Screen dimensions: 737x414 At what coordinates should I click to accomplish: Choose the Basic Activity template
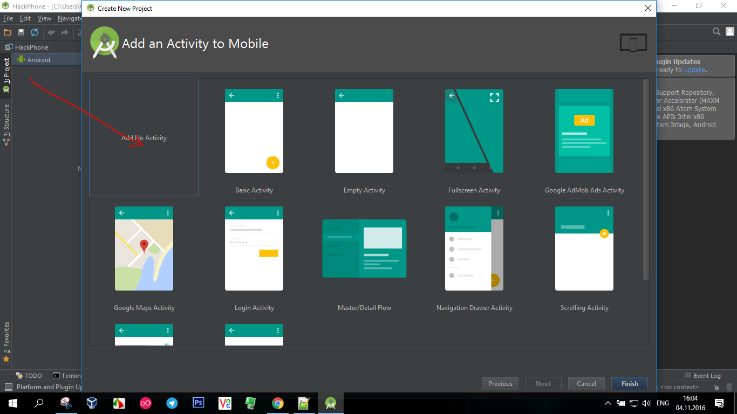[254, 131]
